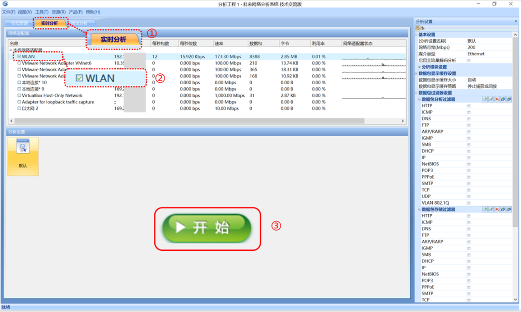Sort by 每秒位数 column header

[195, 43]
